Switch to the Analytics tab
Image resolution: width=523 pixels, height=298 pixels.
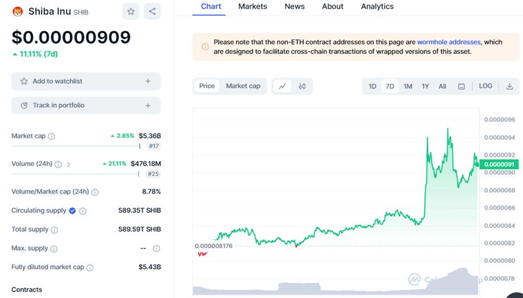[377, 7]
